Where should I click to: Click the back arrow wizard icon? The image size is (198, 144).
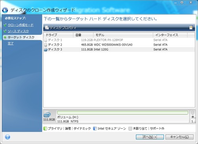click(x=5, y=10)
